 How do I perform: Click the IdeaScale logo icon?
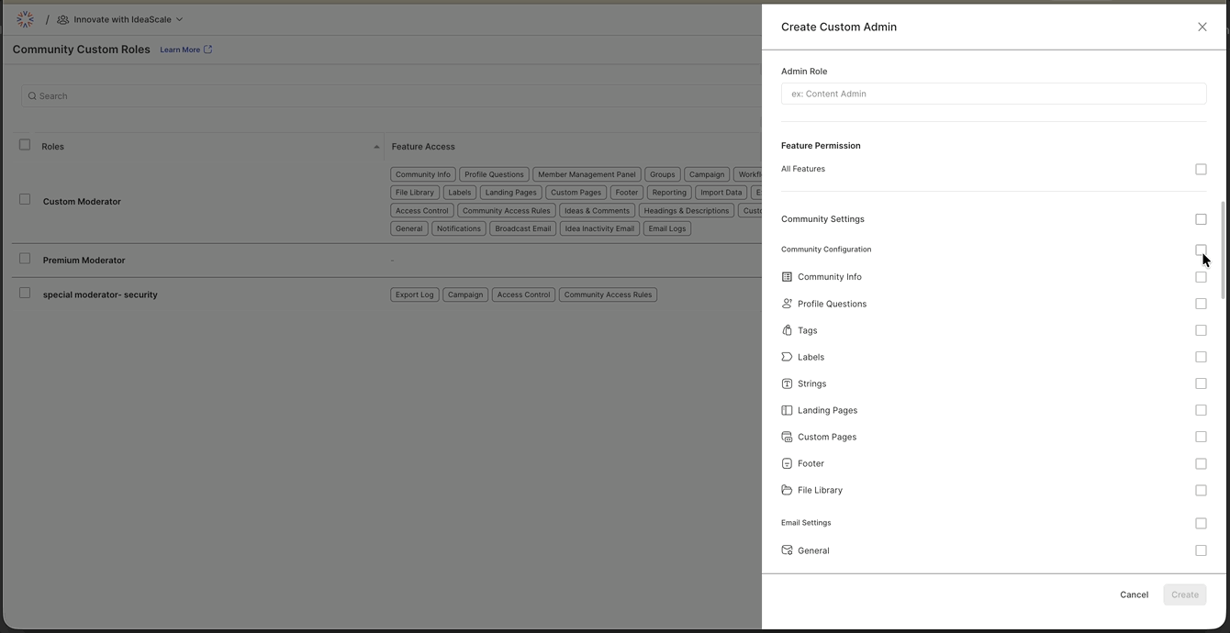tap(25, 19)
